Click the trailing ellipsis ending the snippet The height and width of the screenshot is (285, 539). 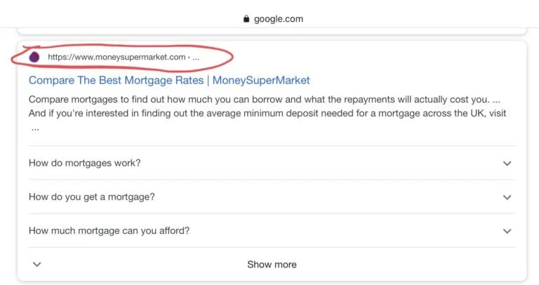click(x=34, y=128)
